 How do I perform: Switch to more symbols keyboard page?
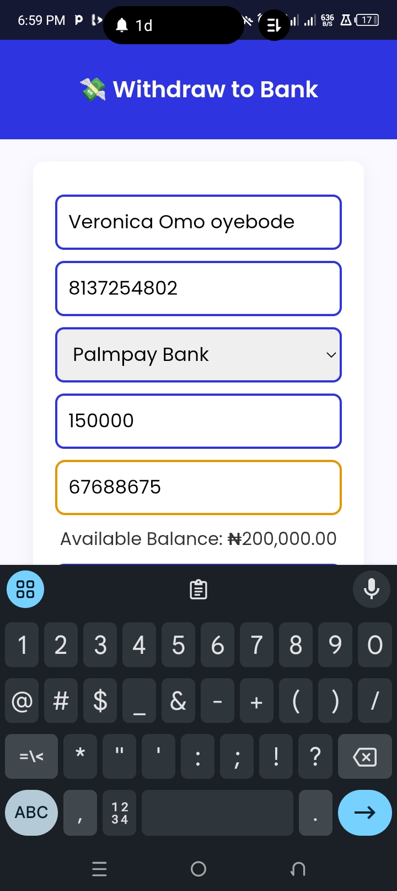[31, 756]
